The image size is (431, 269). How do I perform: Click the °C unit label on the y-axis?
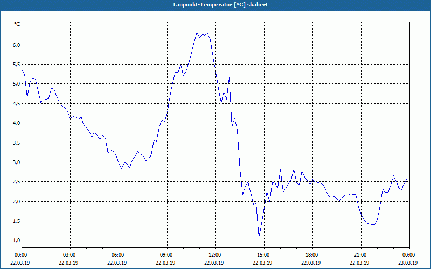[x=17, y=24]
